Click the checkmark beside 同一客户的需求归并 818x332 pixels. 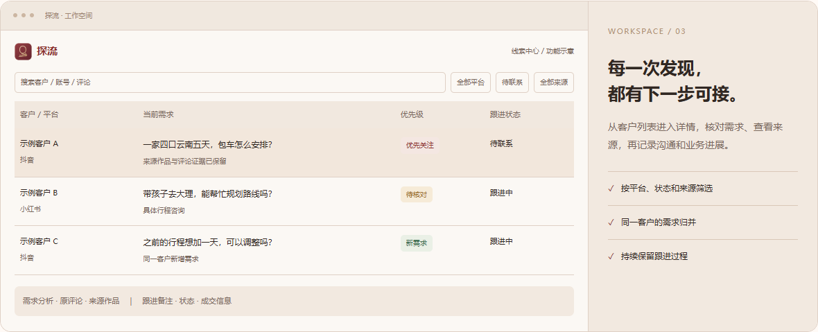click(611, 222)
